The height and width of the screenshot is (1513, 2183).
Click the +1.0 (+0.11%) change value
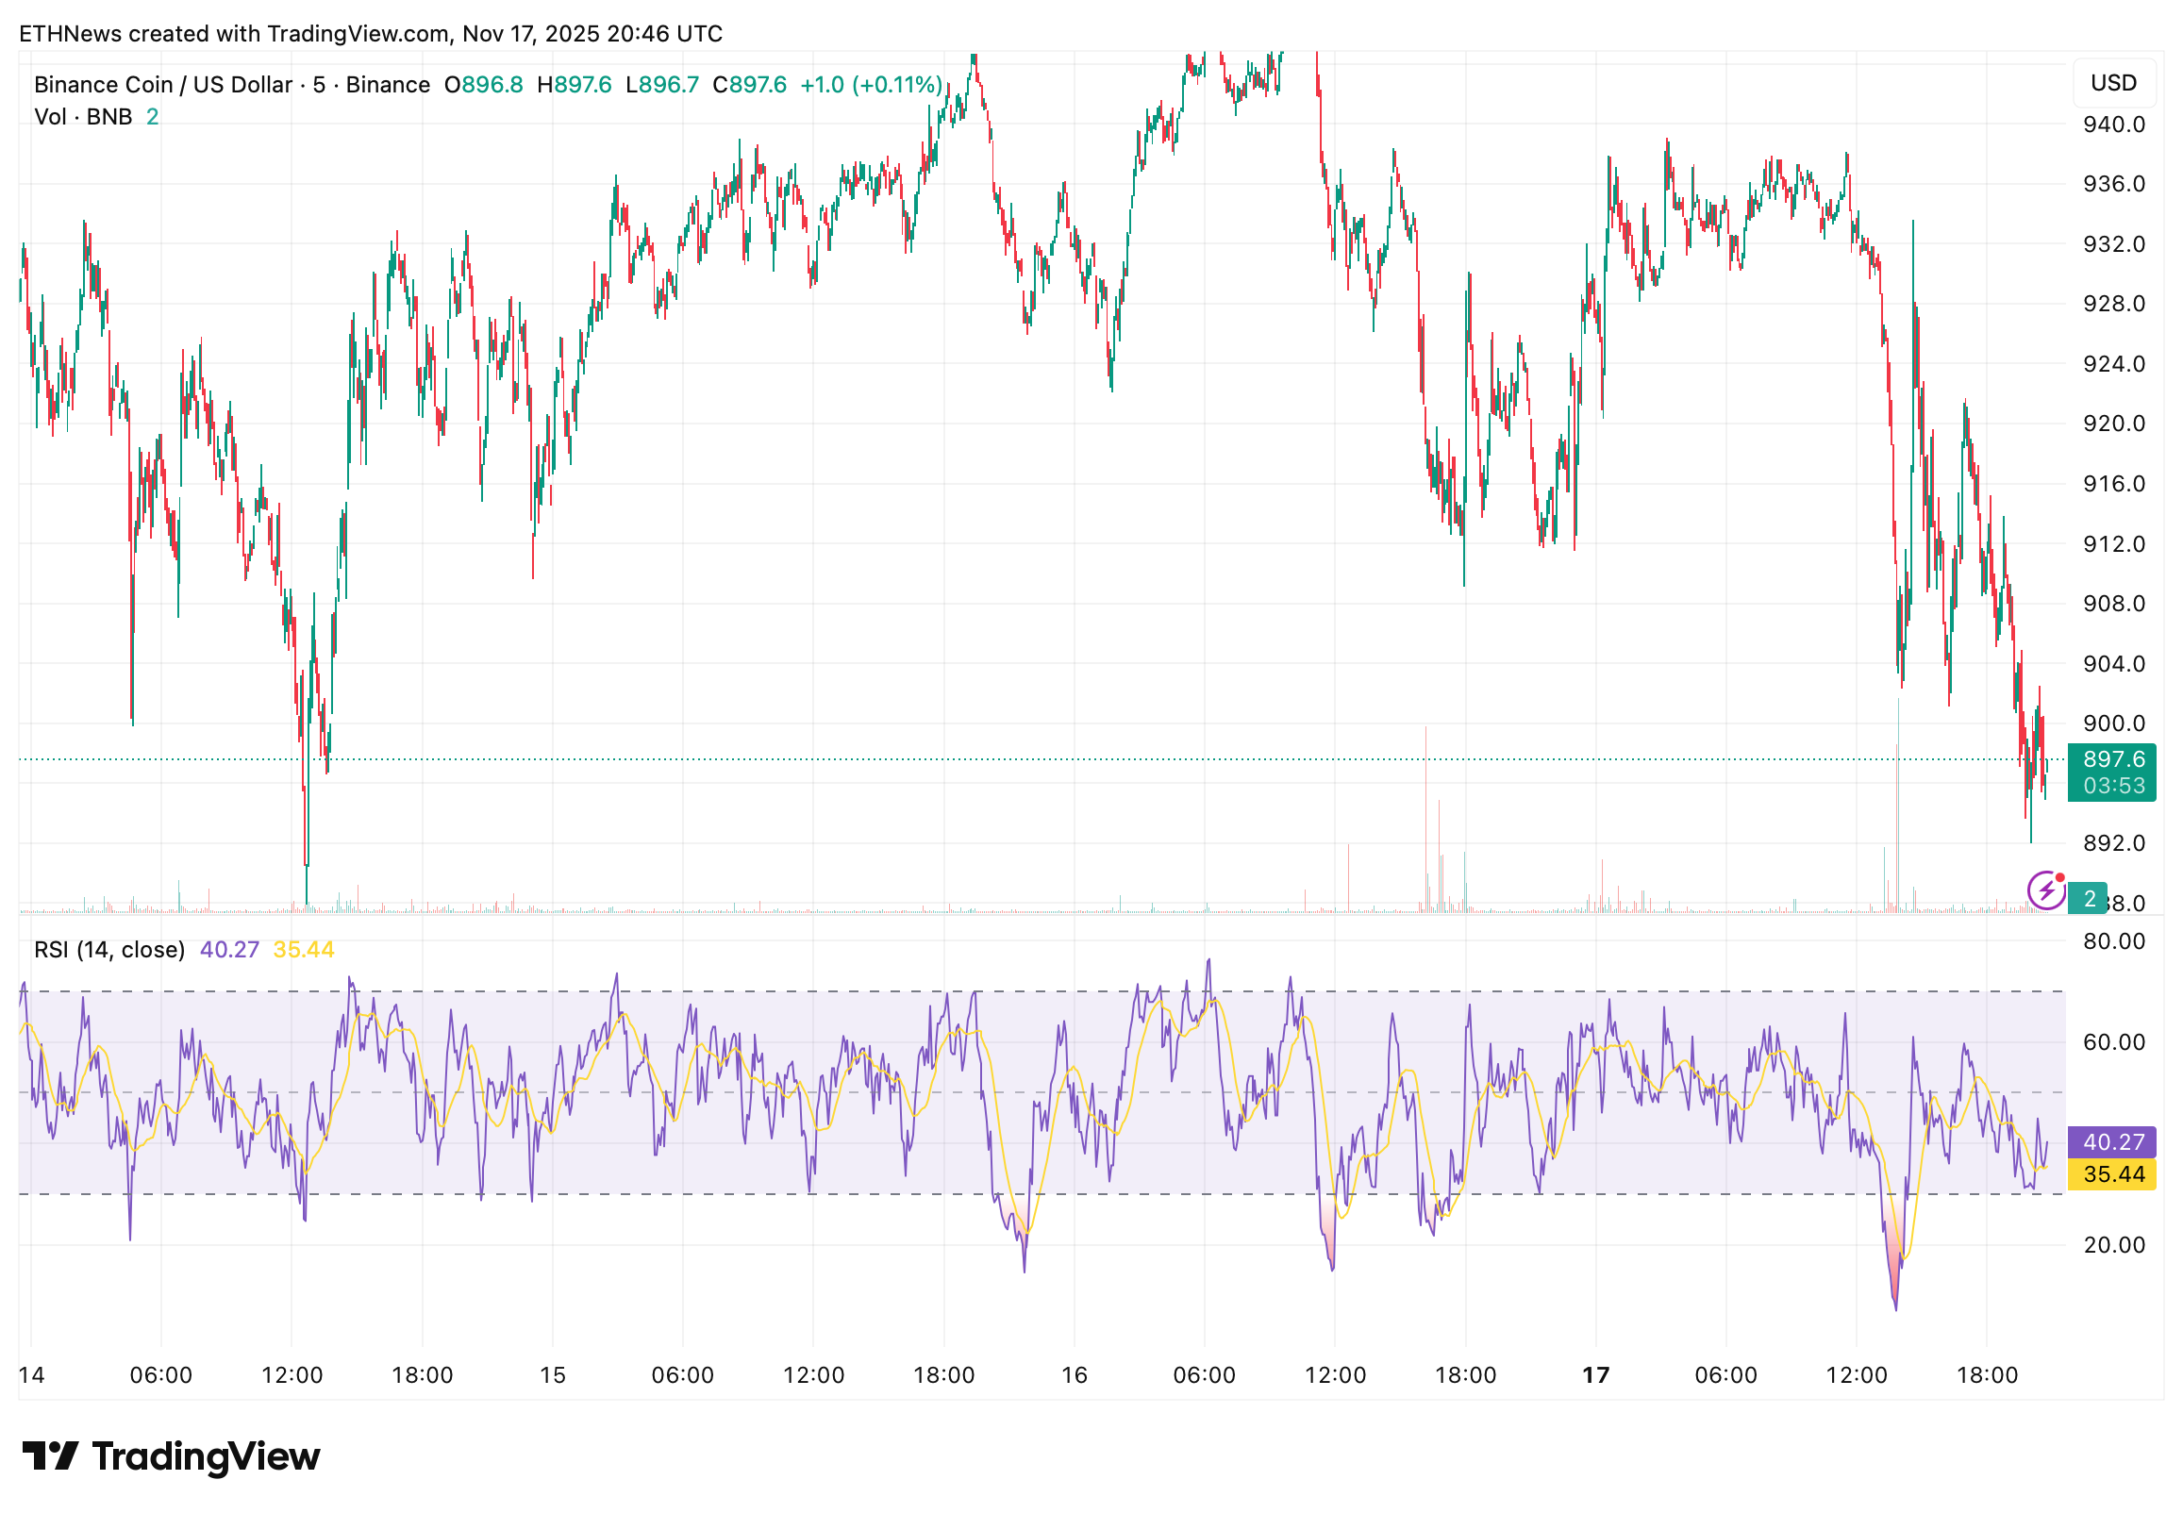tap(871, 84)
